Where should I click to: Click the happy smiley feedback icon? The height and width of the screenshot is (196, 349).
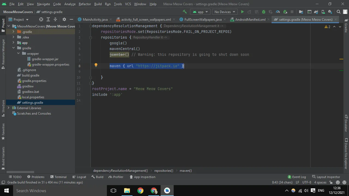[x=338, y=182]
